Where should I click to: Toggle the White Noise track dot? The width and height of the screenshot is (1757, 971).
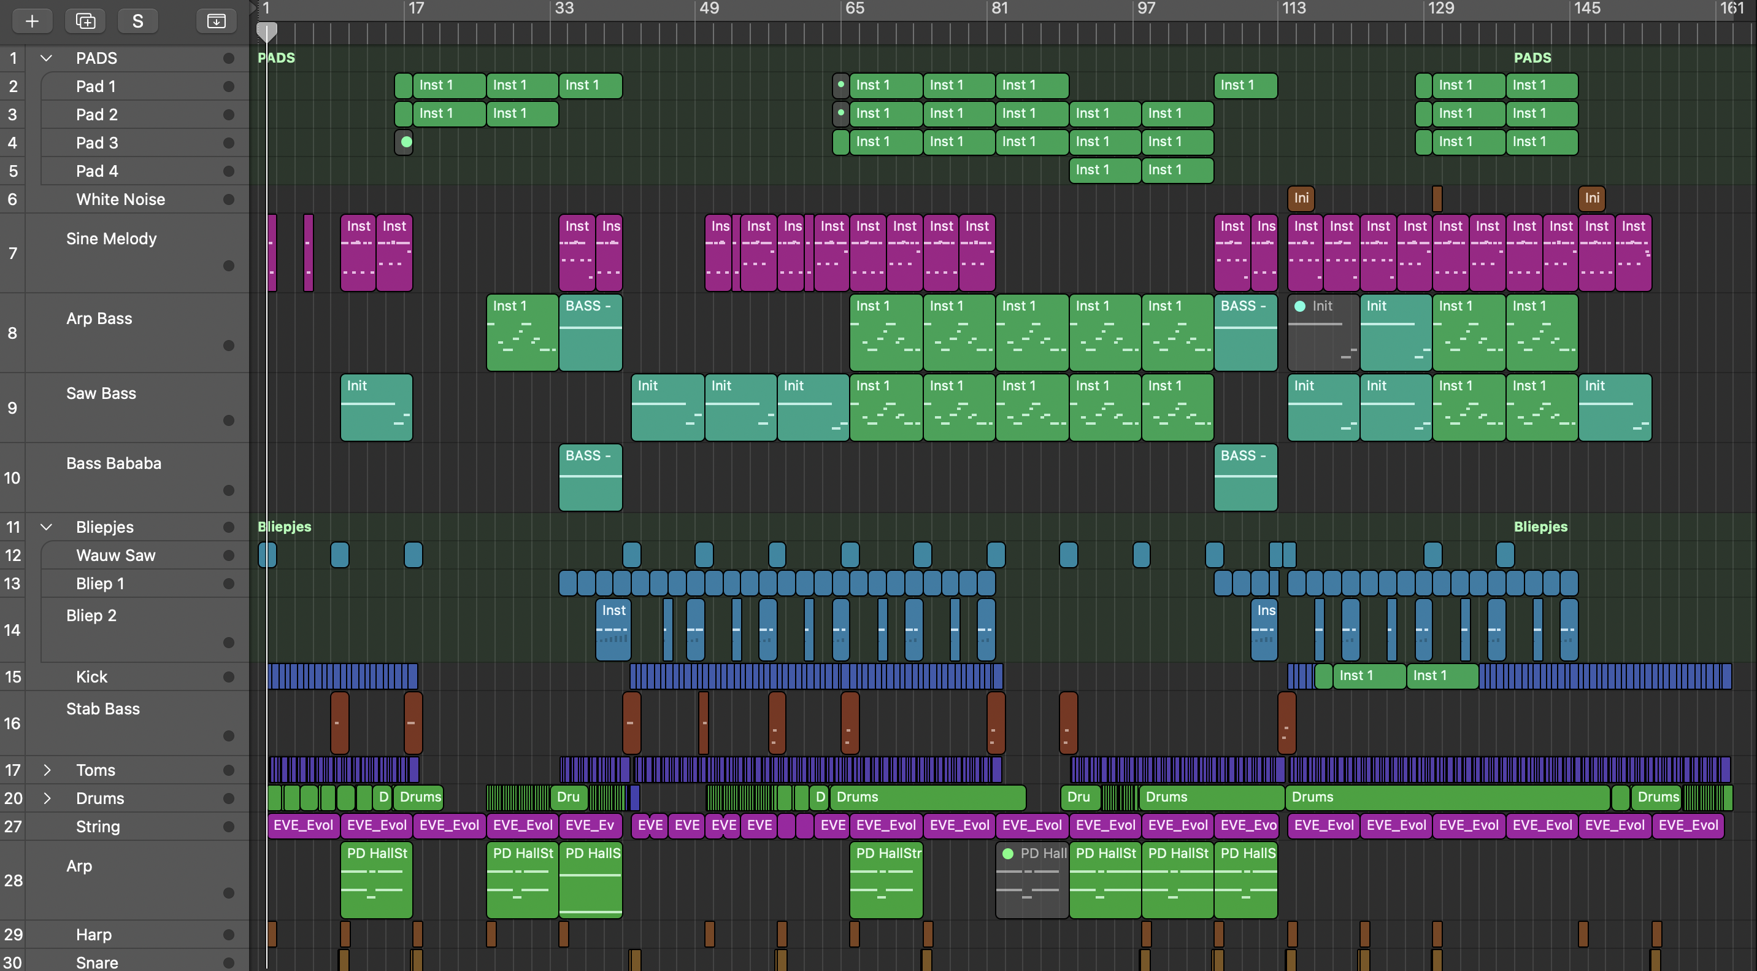pos(228,199)
